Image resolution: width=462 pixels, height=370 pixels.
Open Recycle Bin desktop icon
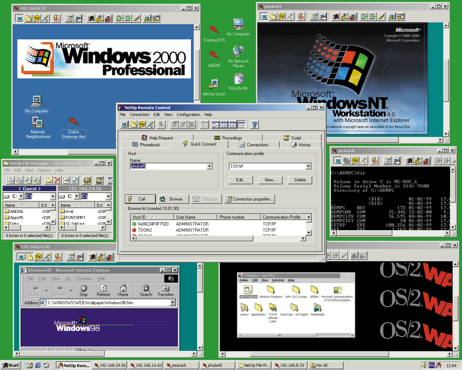[x=238, y=82]
